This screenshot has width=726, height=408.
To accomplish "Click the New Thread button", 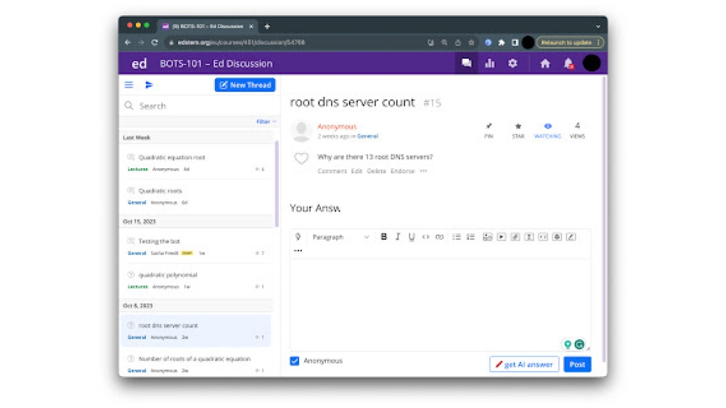I will pyautogui.click(x=245, y=85).
